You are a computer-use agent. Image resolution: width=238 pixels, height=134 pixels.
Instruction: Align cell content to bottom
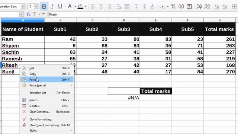click(x=153, y=6)
